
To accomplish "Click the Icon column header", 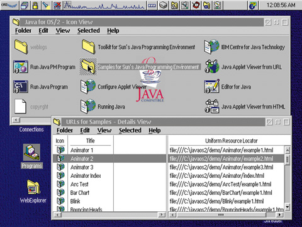I will pos(60,141).
